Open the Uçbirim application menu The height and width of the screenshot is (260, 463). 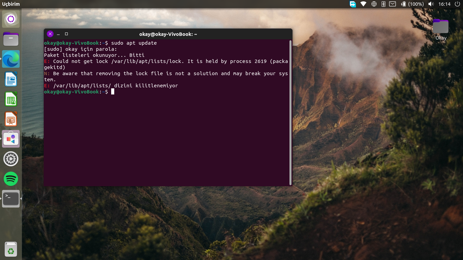click(11, 4)
